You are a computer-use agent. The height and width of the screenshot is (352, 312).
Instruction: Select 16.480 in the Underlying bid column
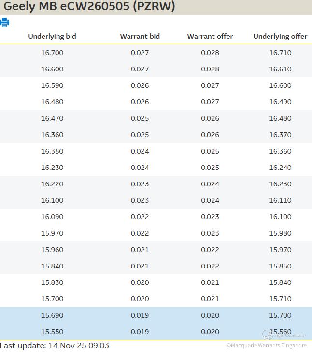click(52, 102)
